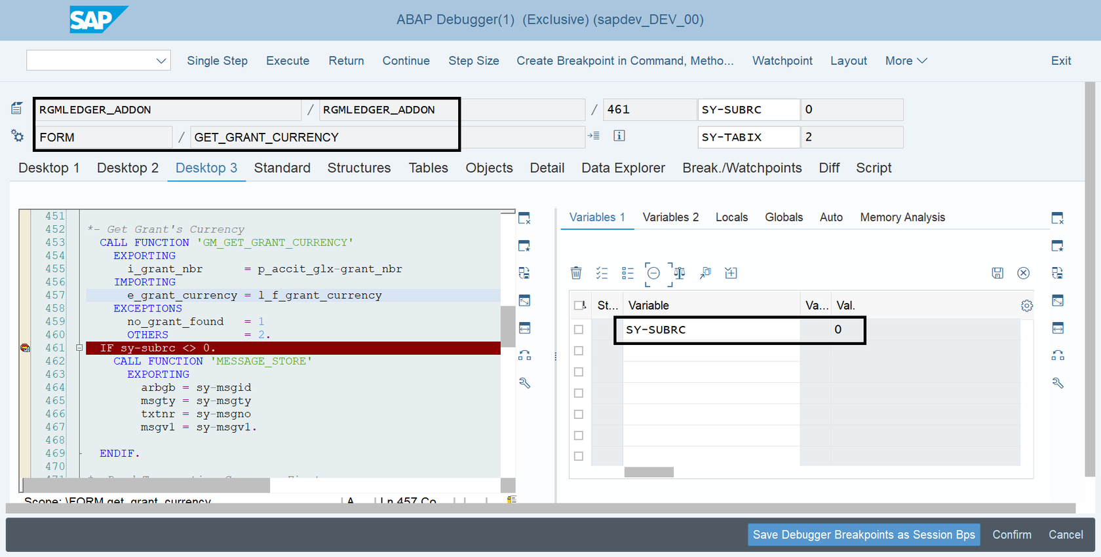Expand the More menu
The height and width of the screenshot is (557, 1101).
pyautogui.click(x=906, y=61)
